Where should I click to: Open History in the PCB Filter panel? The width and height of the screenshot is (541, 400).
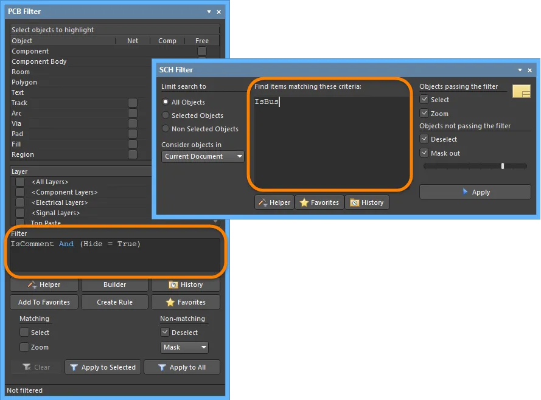pos(185,284)
